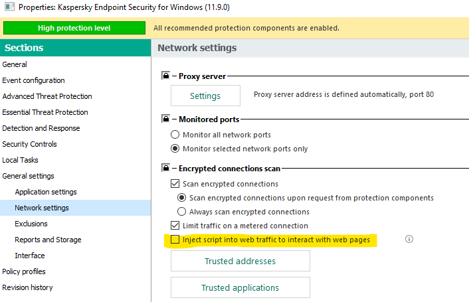This screenshot has width=469, height=302.
Task: Toggle Limit traffic on a metered connection
Action: tap(175, 226)
